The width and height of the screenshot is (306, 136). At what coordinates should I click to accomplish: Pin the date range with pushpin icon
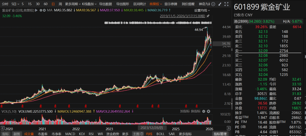pyautogui.click(x=208, y=16)
